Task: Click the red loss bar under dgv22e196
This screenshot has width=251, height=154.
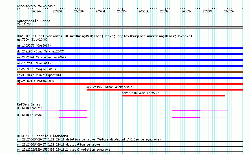Action: click(165, 90)
